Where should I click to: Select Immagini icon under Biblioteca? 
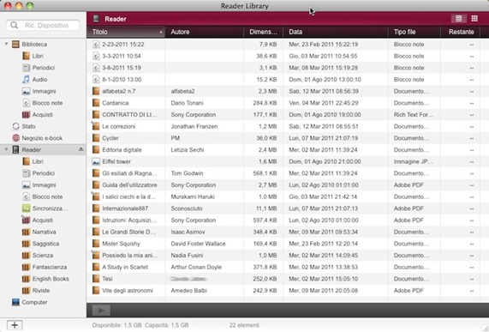coord(27,91)
